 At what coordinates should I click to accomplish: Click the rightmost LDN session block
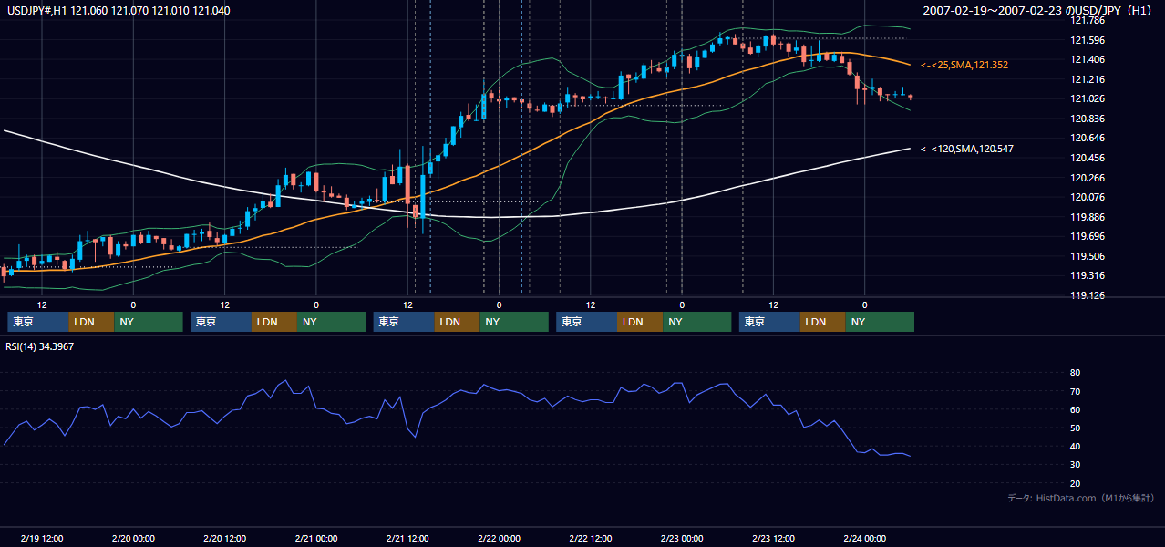(823, 322)
